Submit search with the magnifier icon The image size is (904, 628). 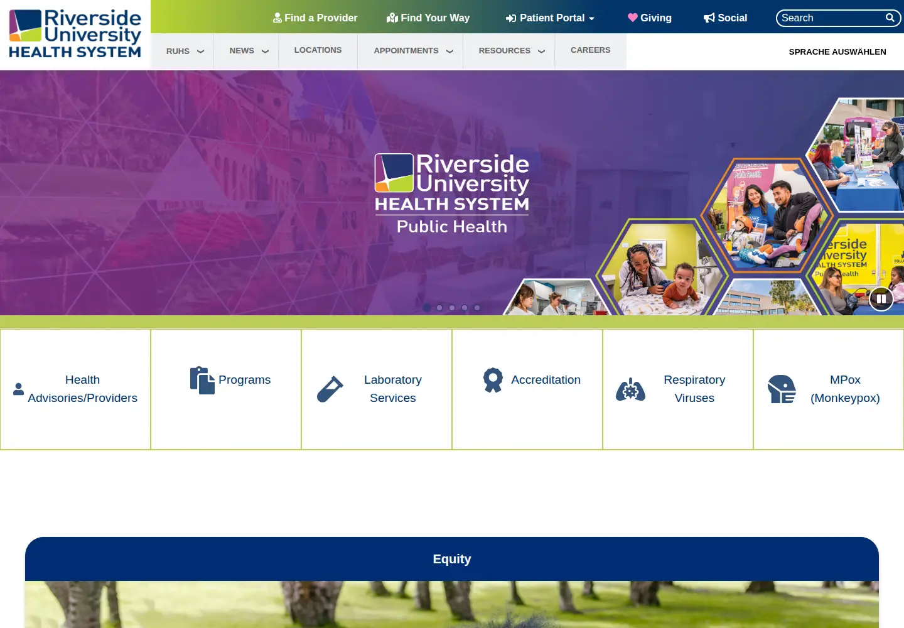click(x=890, y=18)
